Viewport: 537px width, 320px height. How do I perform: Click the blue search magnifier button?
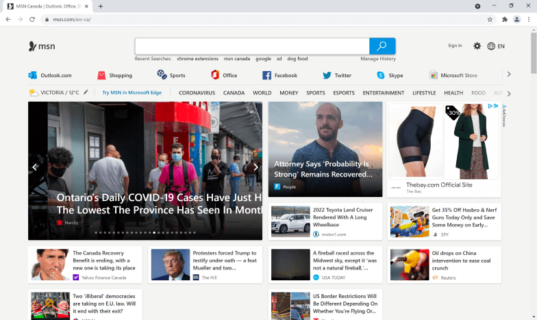(x=382, y=46)
